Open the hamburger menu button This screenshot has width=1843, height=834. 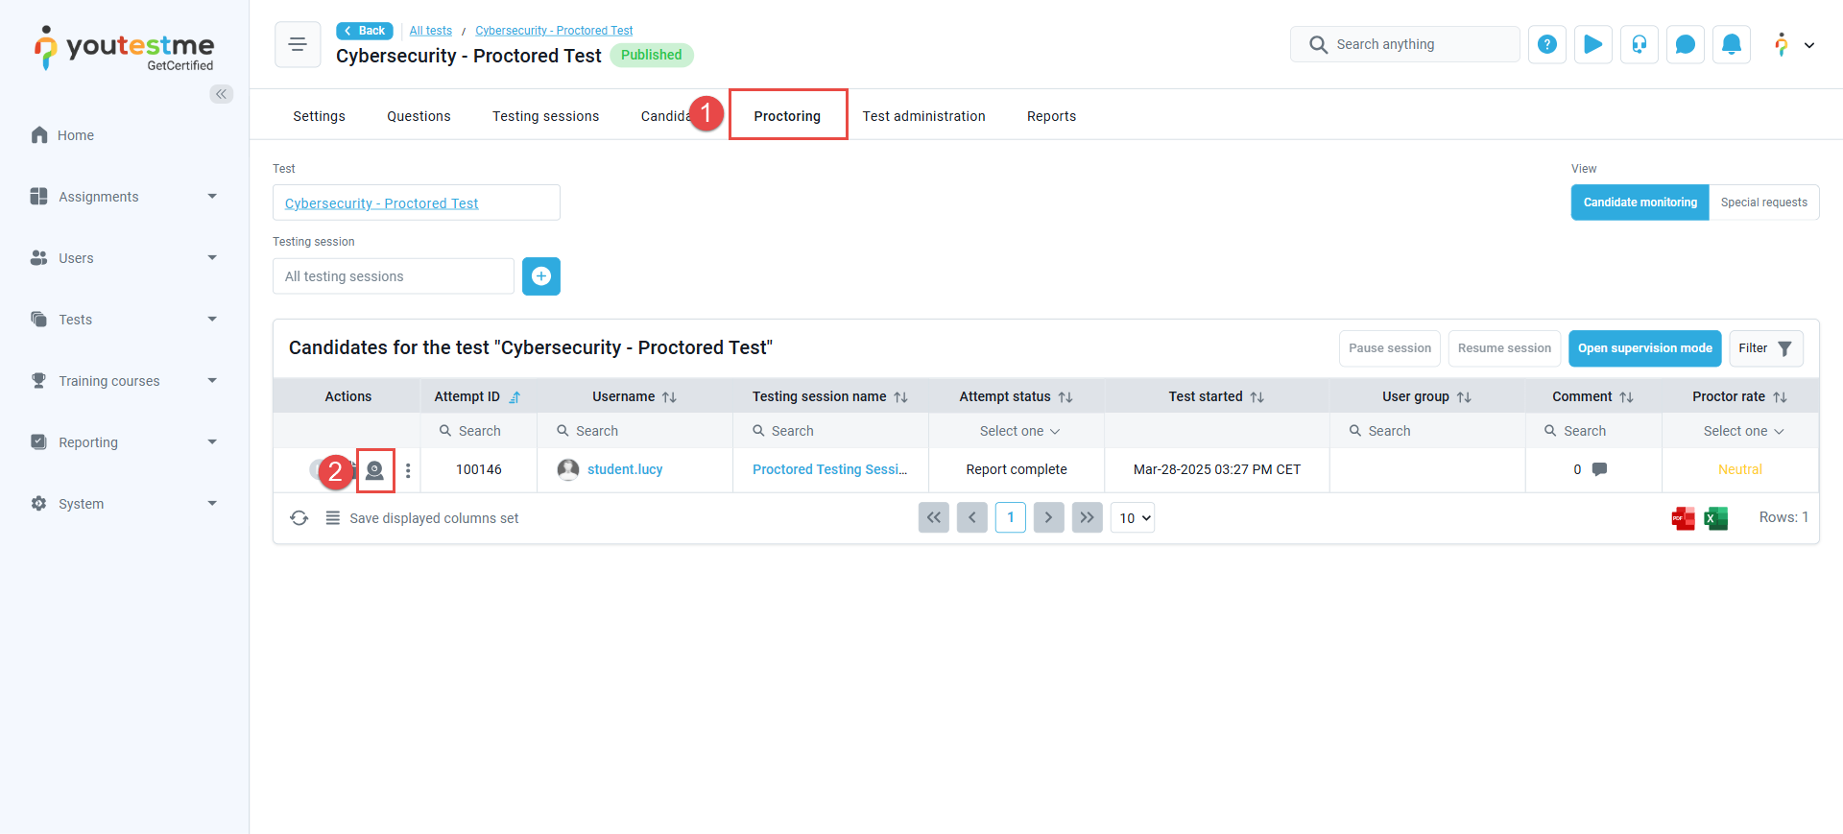298,44
